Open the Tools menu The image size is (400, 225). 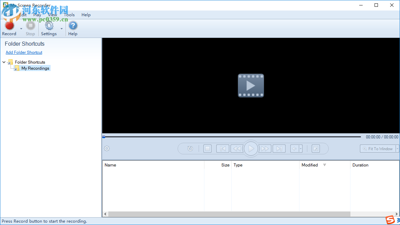pos(69,15)
